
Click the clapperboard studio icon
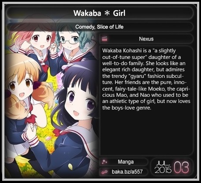click(104, 39)
